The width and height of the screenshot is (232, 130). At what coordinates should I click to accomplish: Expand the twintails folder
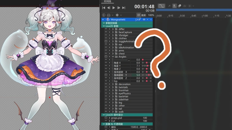pyautogui.click(x=113, y=87)
